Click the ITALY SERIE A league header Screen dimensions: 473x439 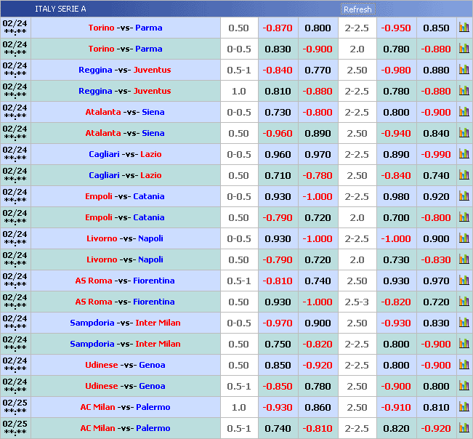pos(60,9)
